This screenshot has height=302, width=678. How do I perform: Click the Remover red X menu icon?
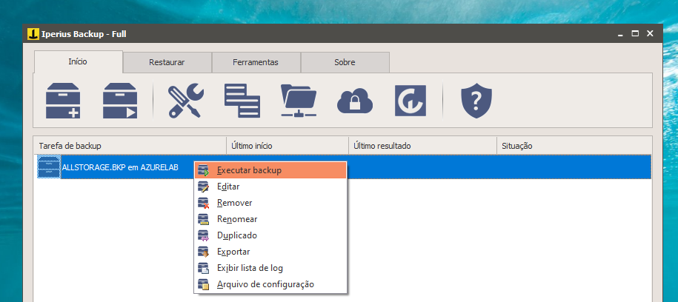coord(204,203)
